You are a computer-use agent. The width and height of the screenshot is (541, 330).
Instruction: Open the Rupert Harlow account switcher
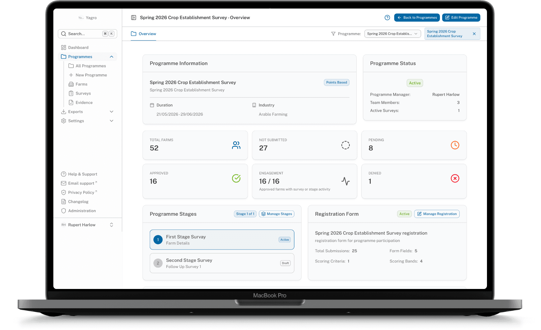(x=88, y=225)
